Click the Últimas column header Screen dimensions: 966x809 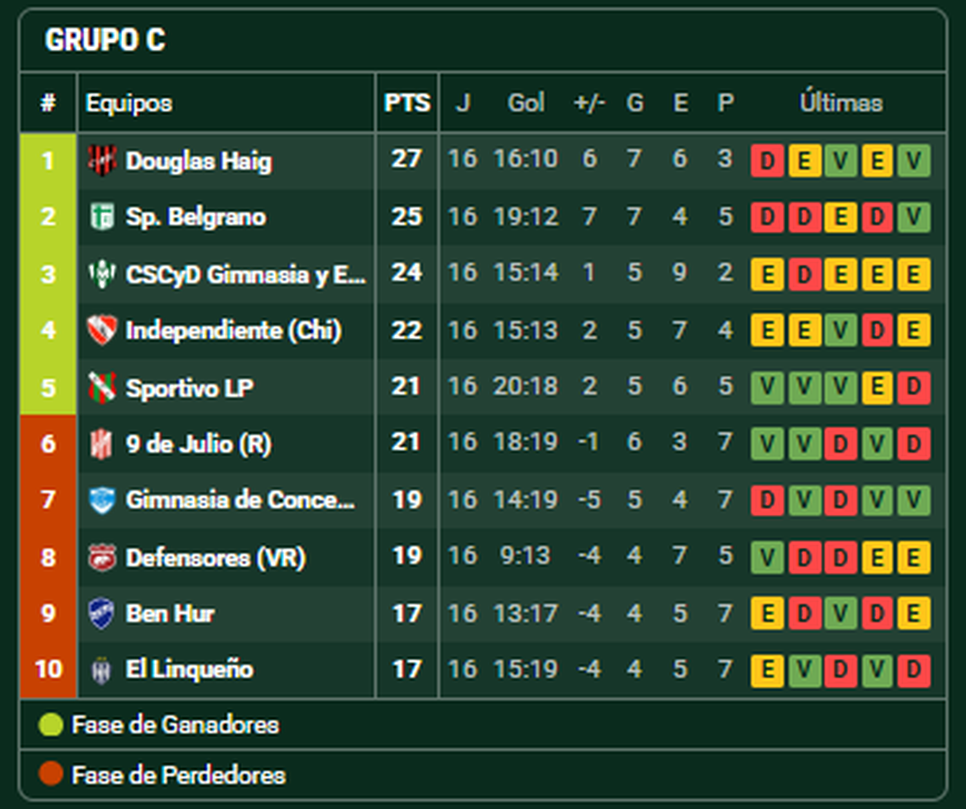tap(841, 102)
